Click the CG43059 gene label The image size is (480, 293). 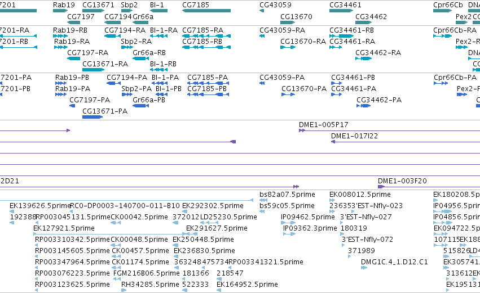point(275,5)
